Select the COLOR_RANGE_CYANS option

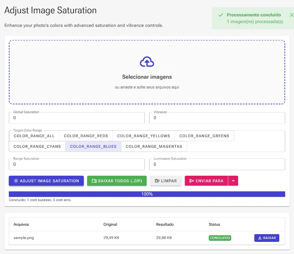37,146
